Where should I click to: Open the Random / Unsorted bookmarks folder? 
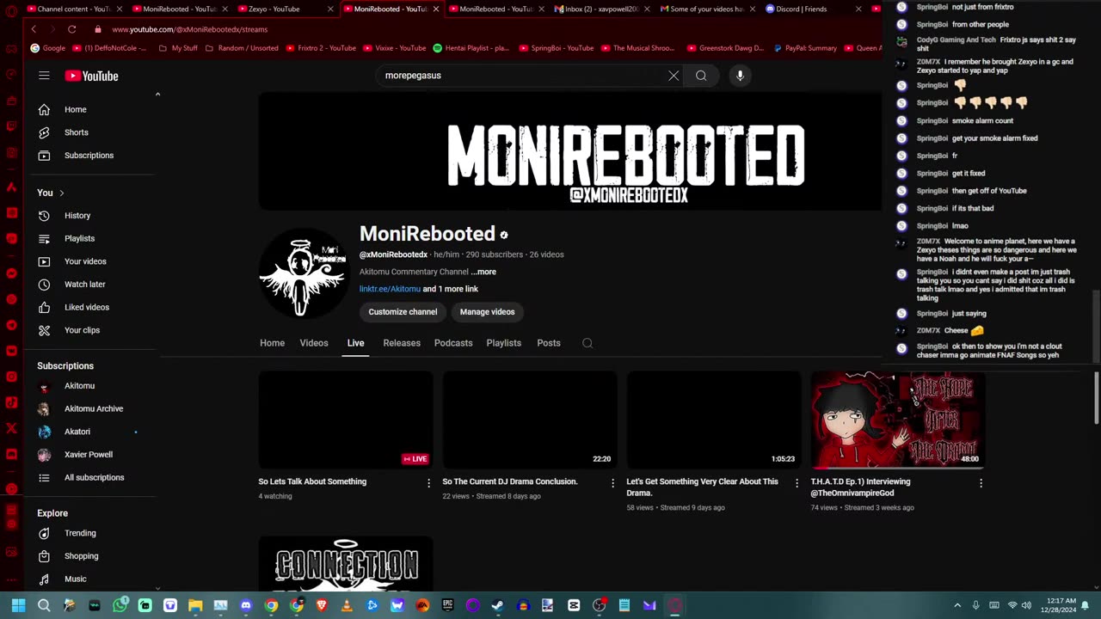(241, 48)
